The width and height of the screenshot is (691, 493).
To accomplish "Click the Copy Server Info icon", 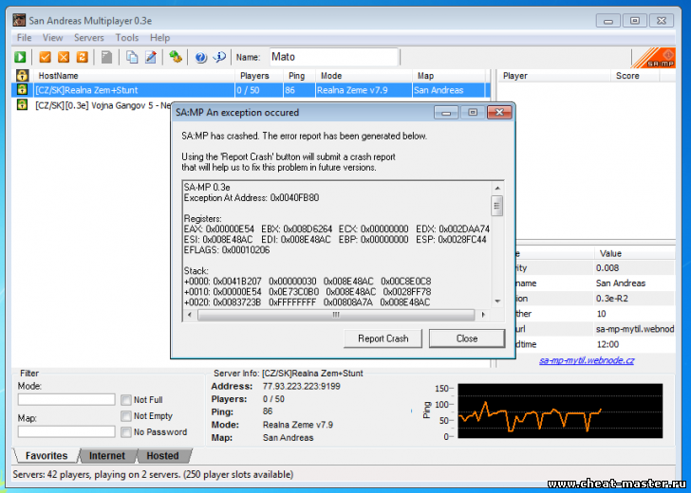I will (132, 57).
